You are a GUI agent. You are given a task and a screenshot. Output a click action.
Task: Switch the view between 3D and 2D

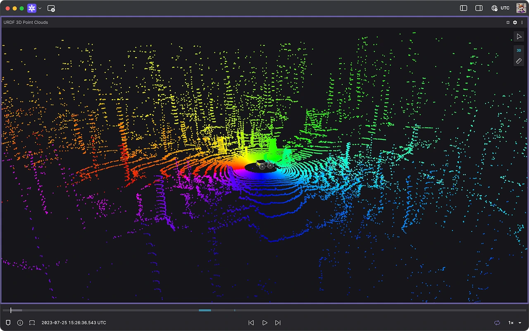click(x=519, y=50)
